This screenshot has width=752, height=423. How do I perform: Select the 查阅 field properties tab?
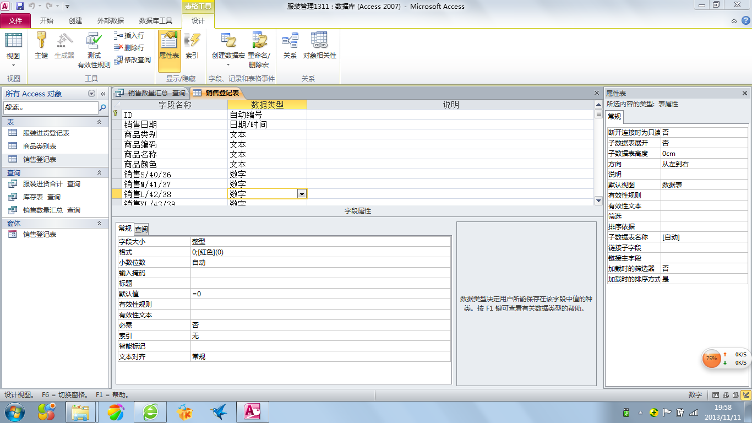141,229
